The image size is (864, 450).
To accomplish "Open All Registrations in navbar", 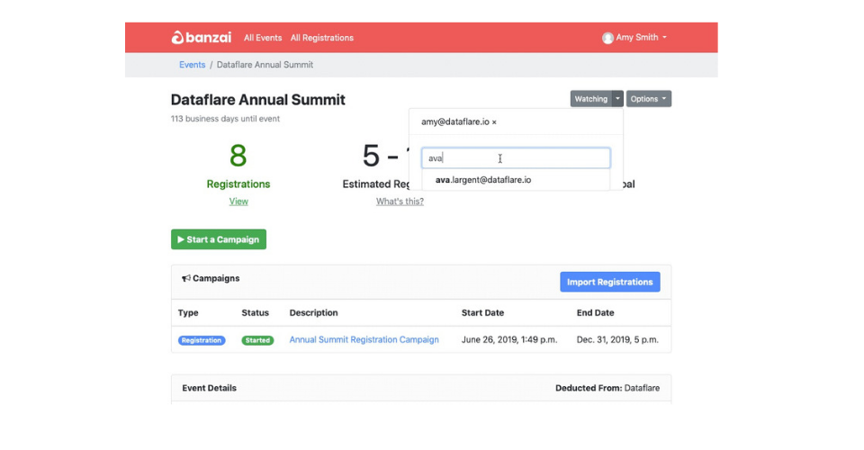I will (x=321, y=38).
